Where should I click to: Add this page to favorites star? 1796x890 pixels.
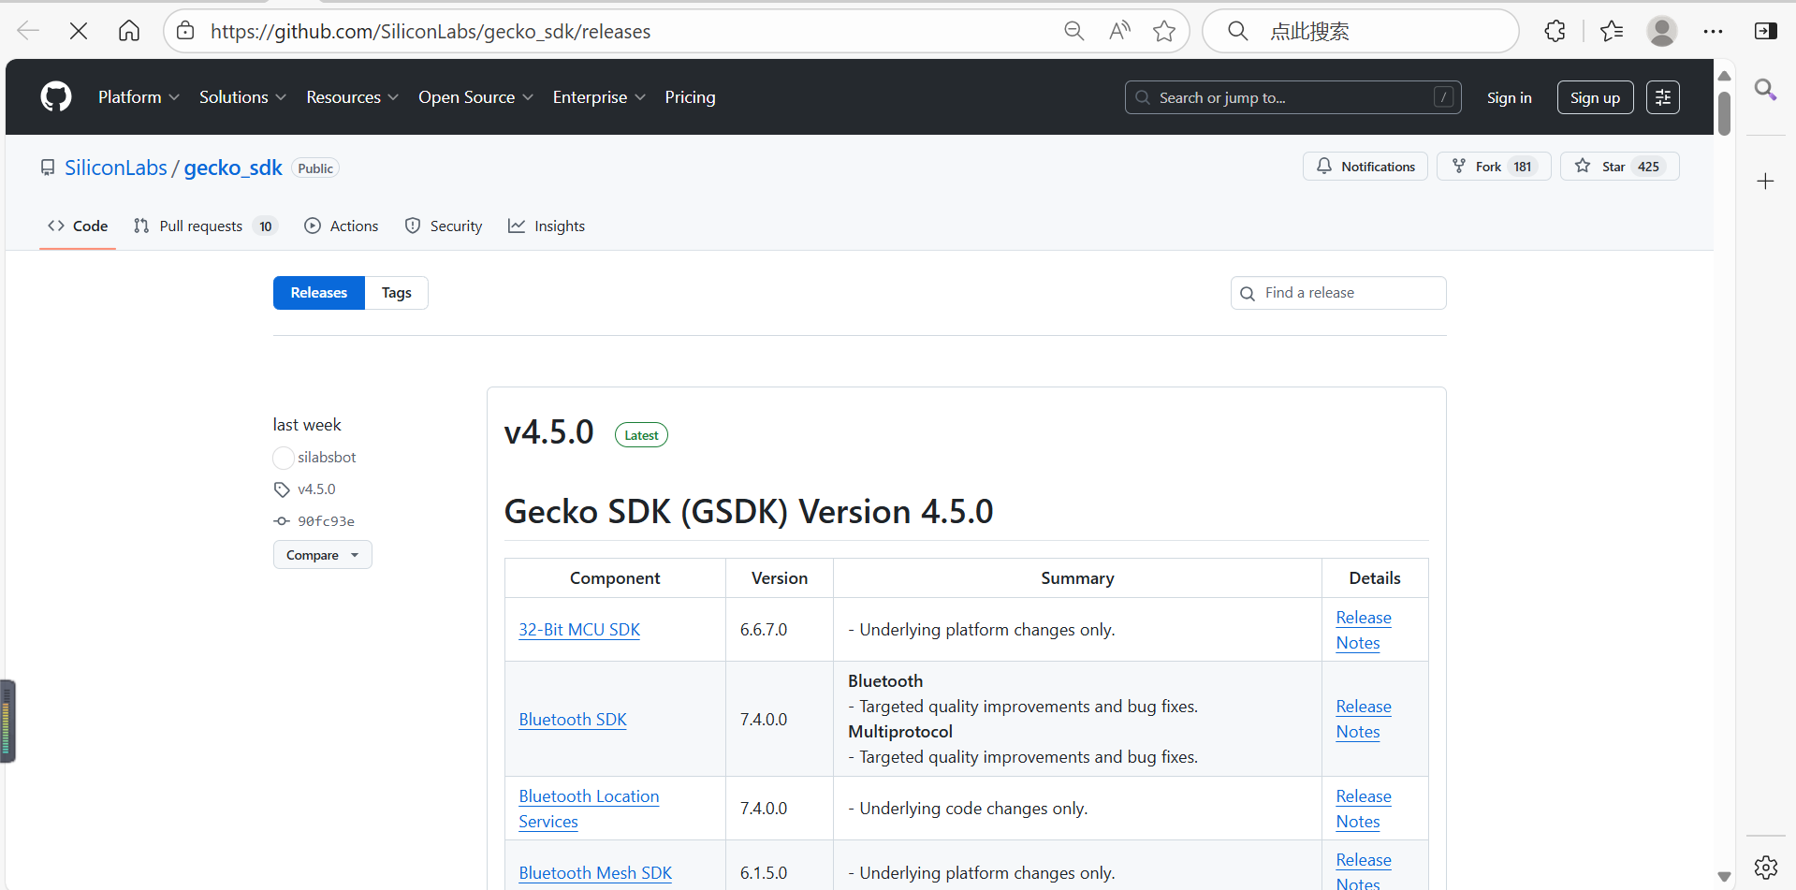point(1164,31)
